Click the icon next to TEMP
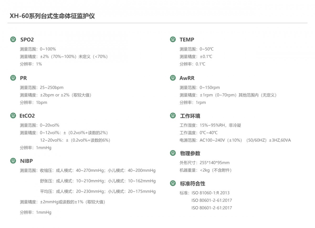The image size is (315, 228). (x=173, y=40)
